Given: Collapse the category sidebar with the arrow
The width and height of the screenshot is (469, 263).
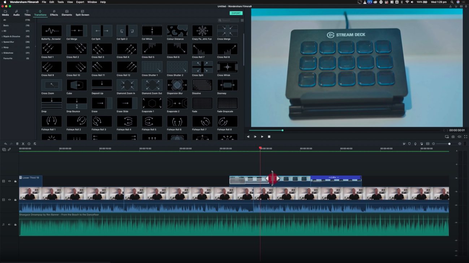Looking at the screenshot, I should click(35, 46).
